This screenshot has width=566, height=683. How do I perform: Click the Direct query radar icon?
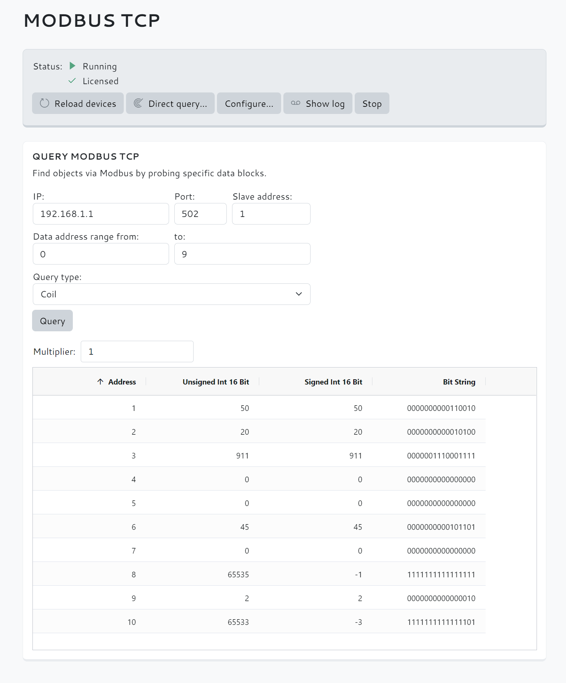click(x=138, y=103)
